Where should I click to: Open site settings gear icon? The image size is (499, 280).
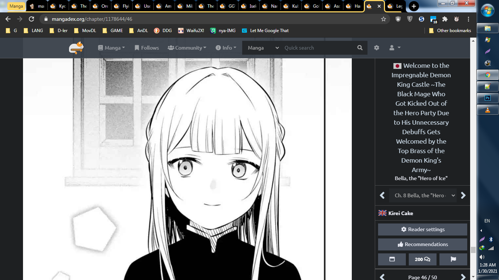pos(377,48)
